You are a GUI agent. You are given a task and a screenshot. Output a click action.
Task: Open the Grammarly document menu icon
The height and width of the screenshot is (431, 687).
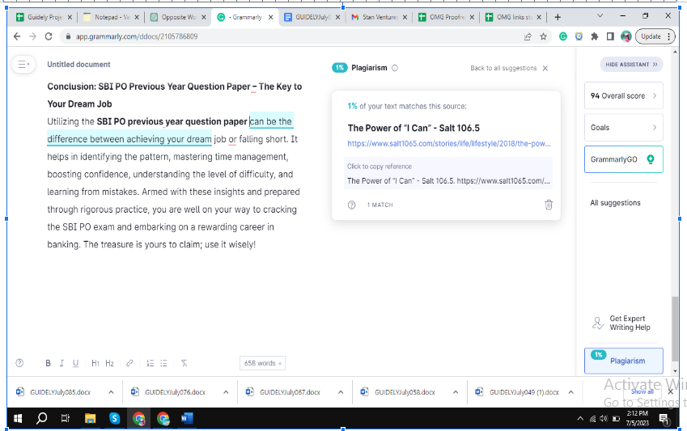click(23, 65)
